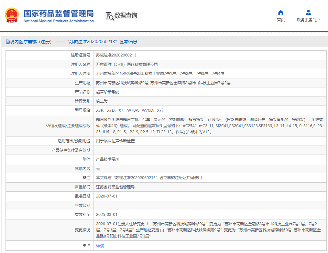Click the 变更情况 label cell

(x=49, y=230)
